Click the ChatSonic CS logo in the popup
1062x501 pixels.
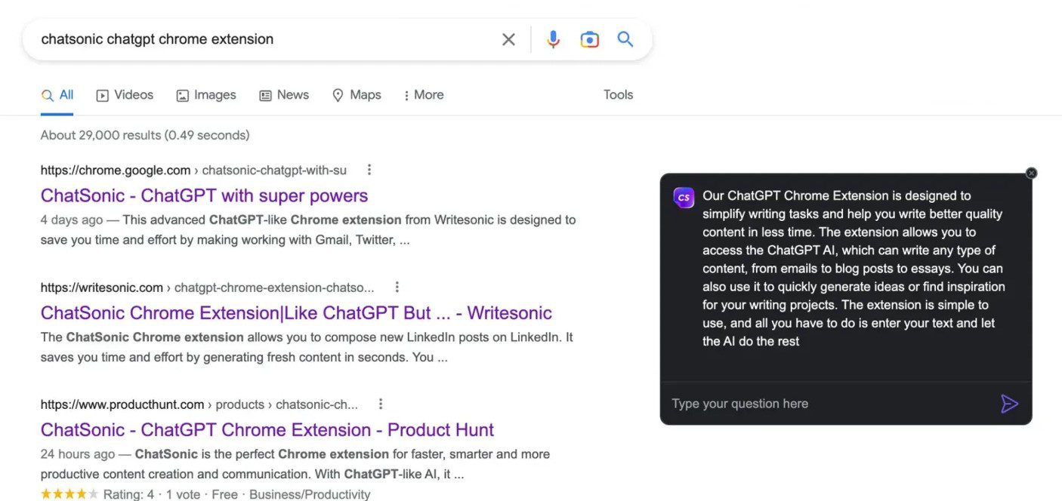tap(683, 197)
